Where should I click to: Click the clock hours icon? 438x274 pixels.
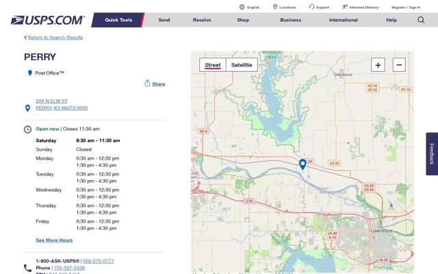[27, 129]
